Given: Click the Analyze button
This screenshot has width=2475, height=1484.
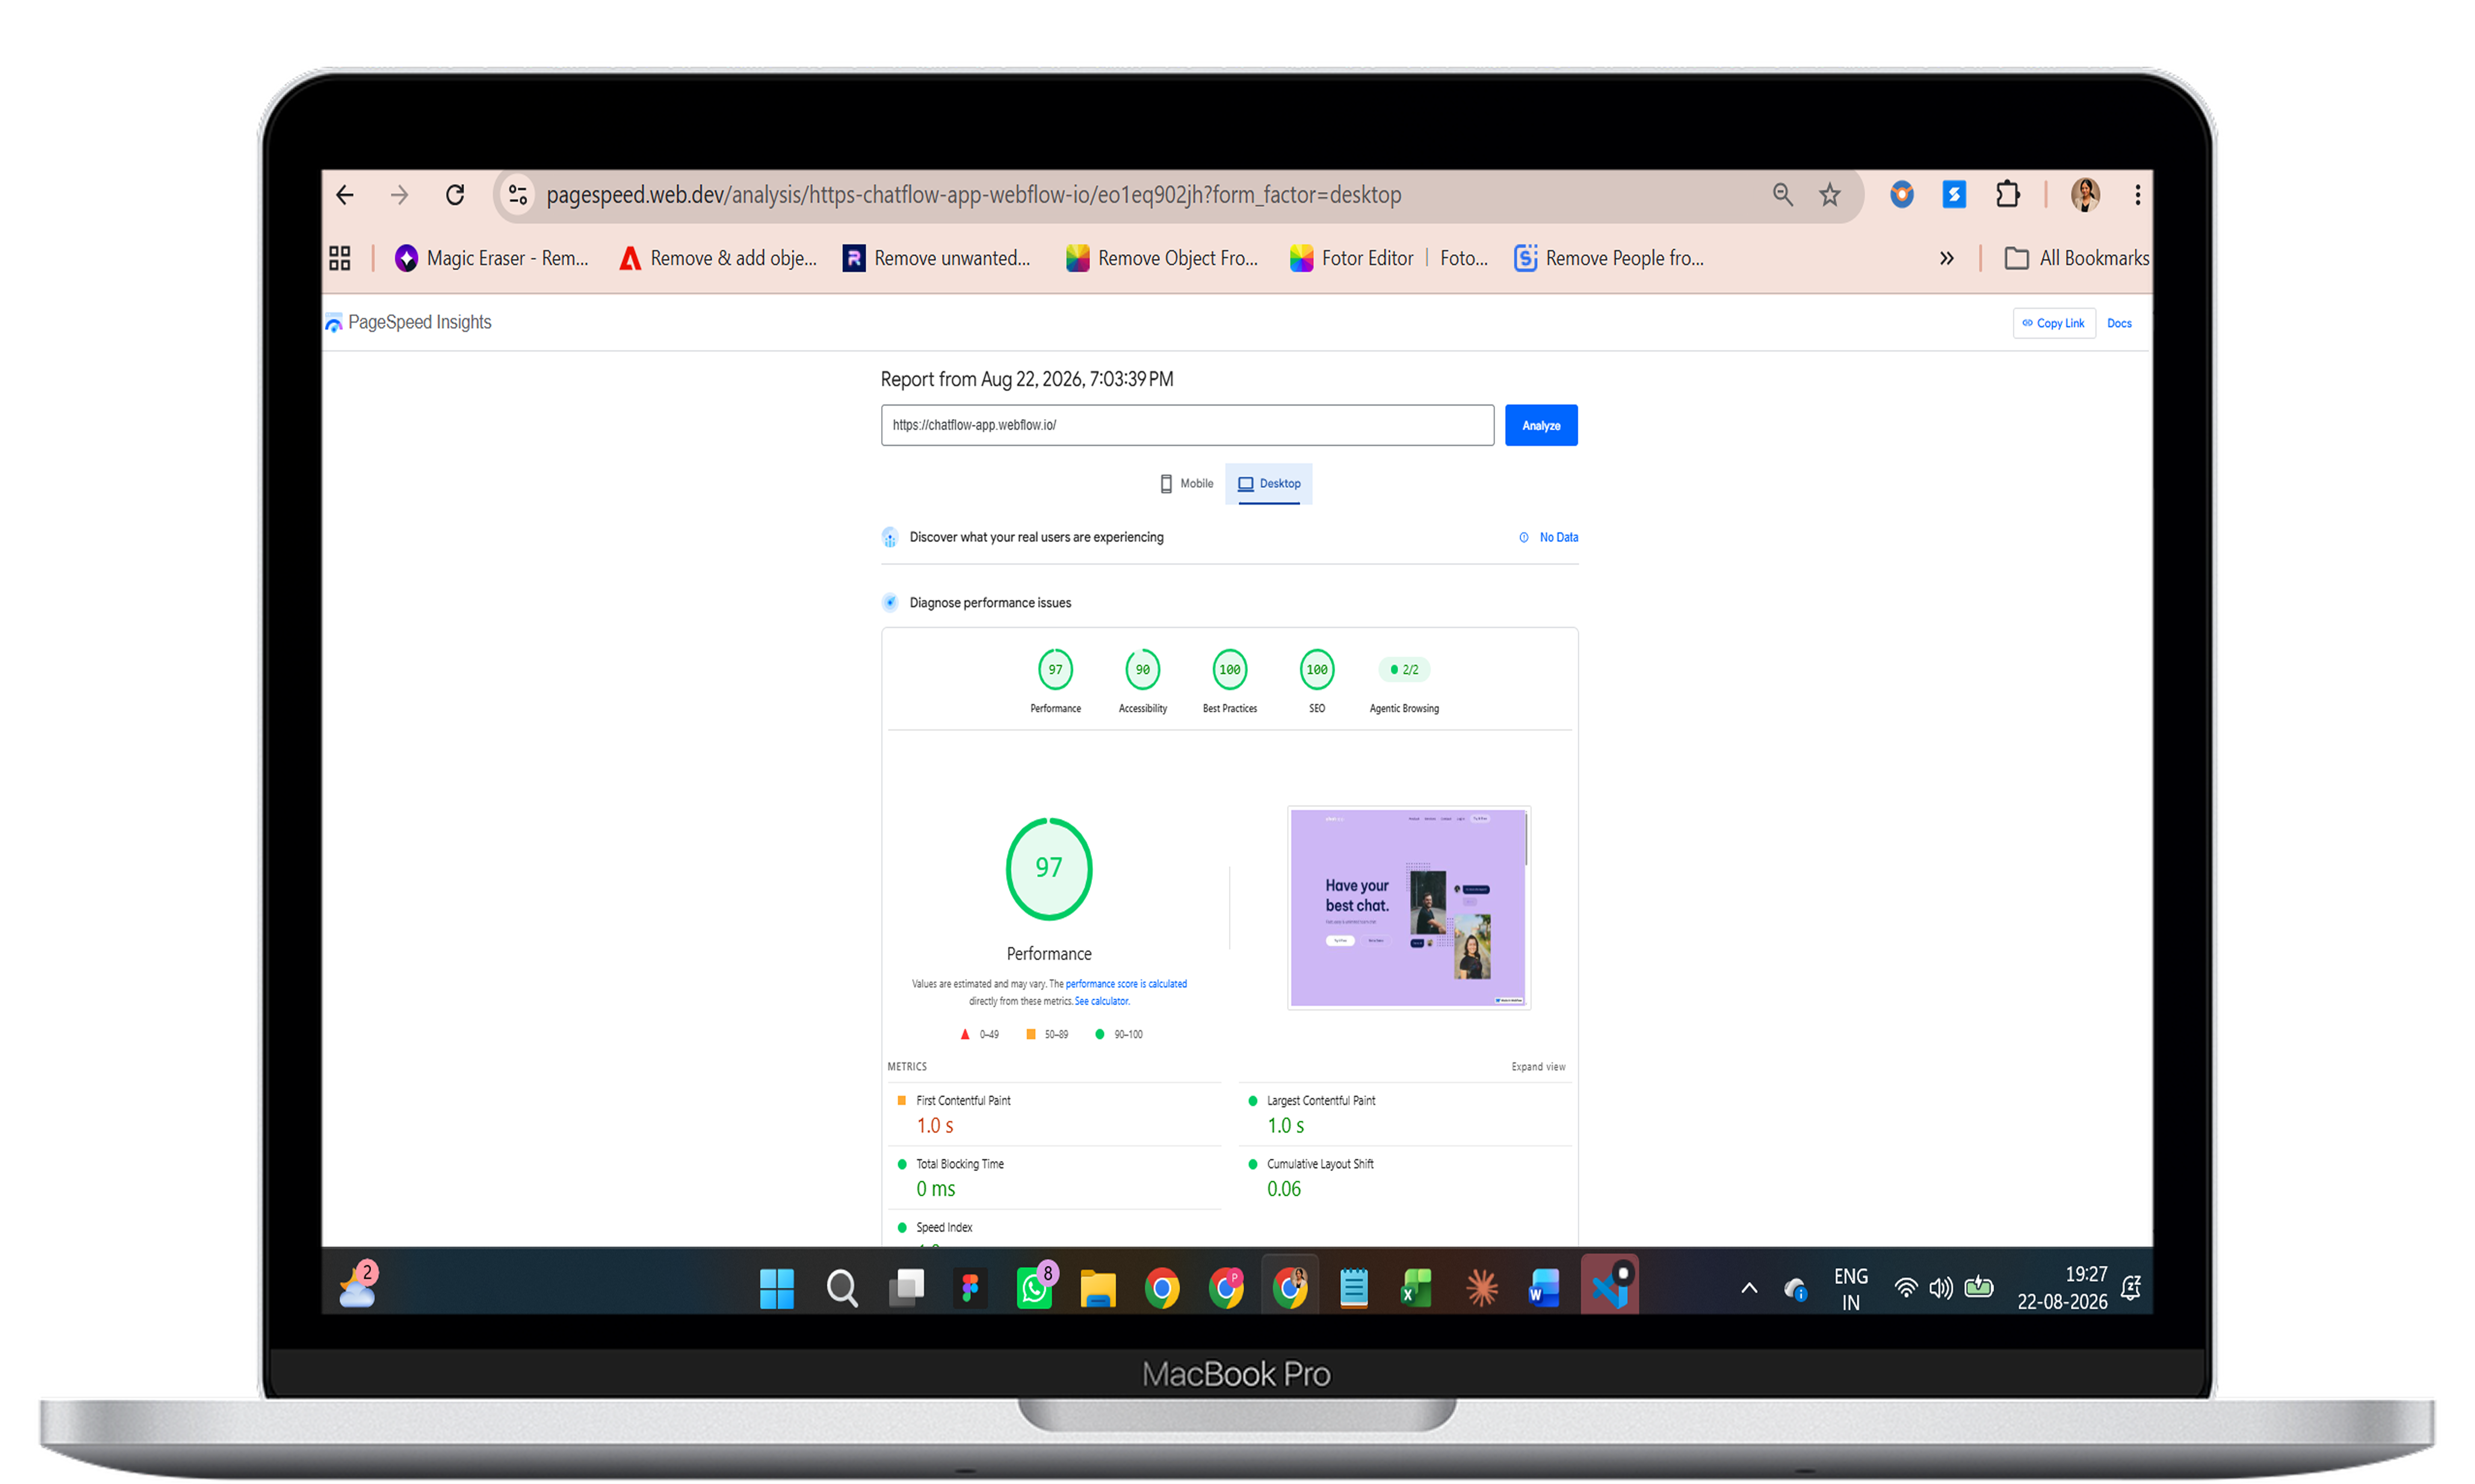Looking at the screenshot, I should point(1541,425).
